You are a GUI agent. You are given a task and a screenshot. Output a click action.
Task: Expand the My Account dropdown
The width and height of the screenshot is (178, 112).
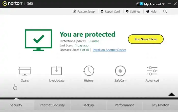tap(154, 4)
